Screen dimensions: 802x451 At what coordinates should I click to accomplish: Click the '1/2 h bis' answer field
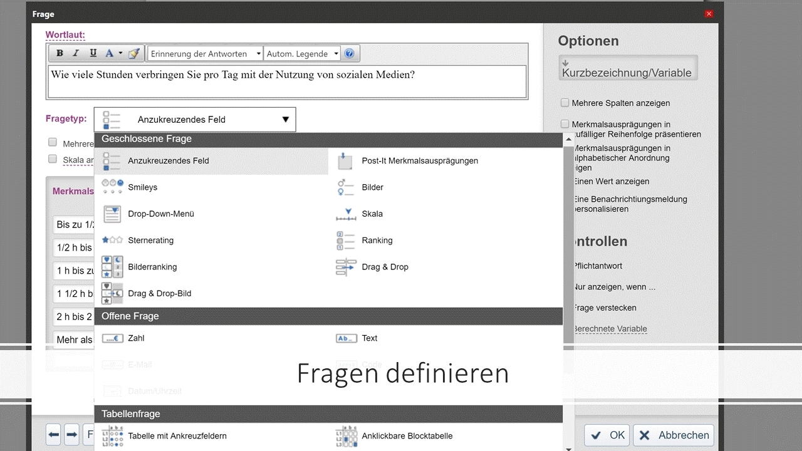[x=74, y=247]
